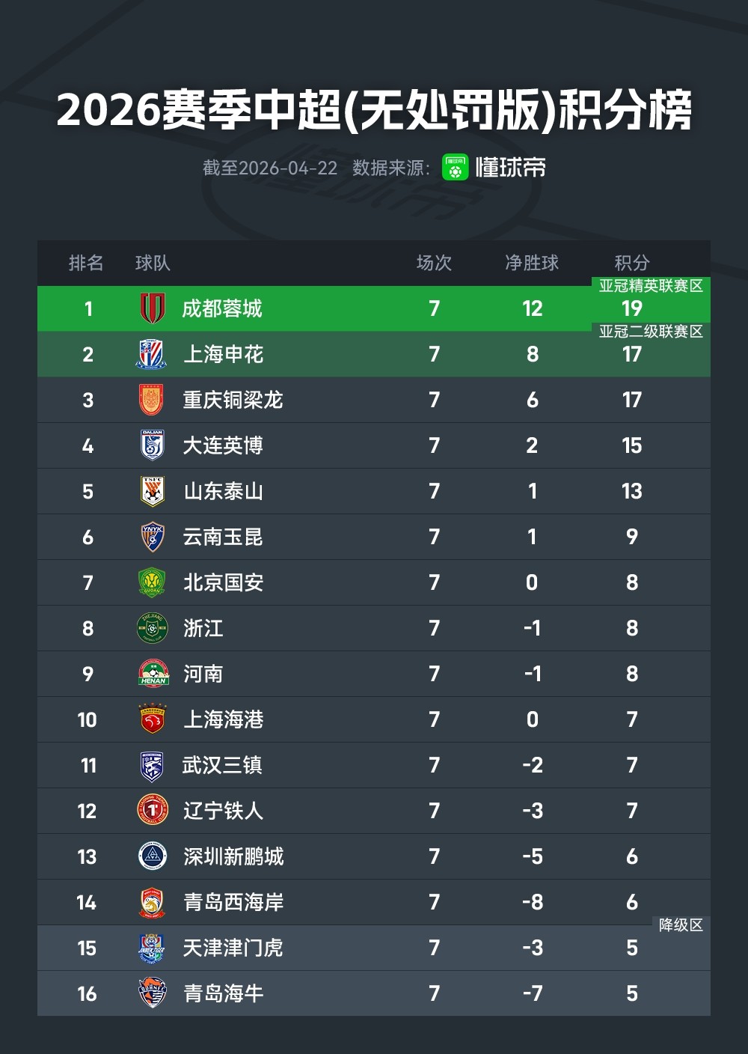Click the Shanghai Shenhua crest icon

pyautogui.click(x=152, y=354)
